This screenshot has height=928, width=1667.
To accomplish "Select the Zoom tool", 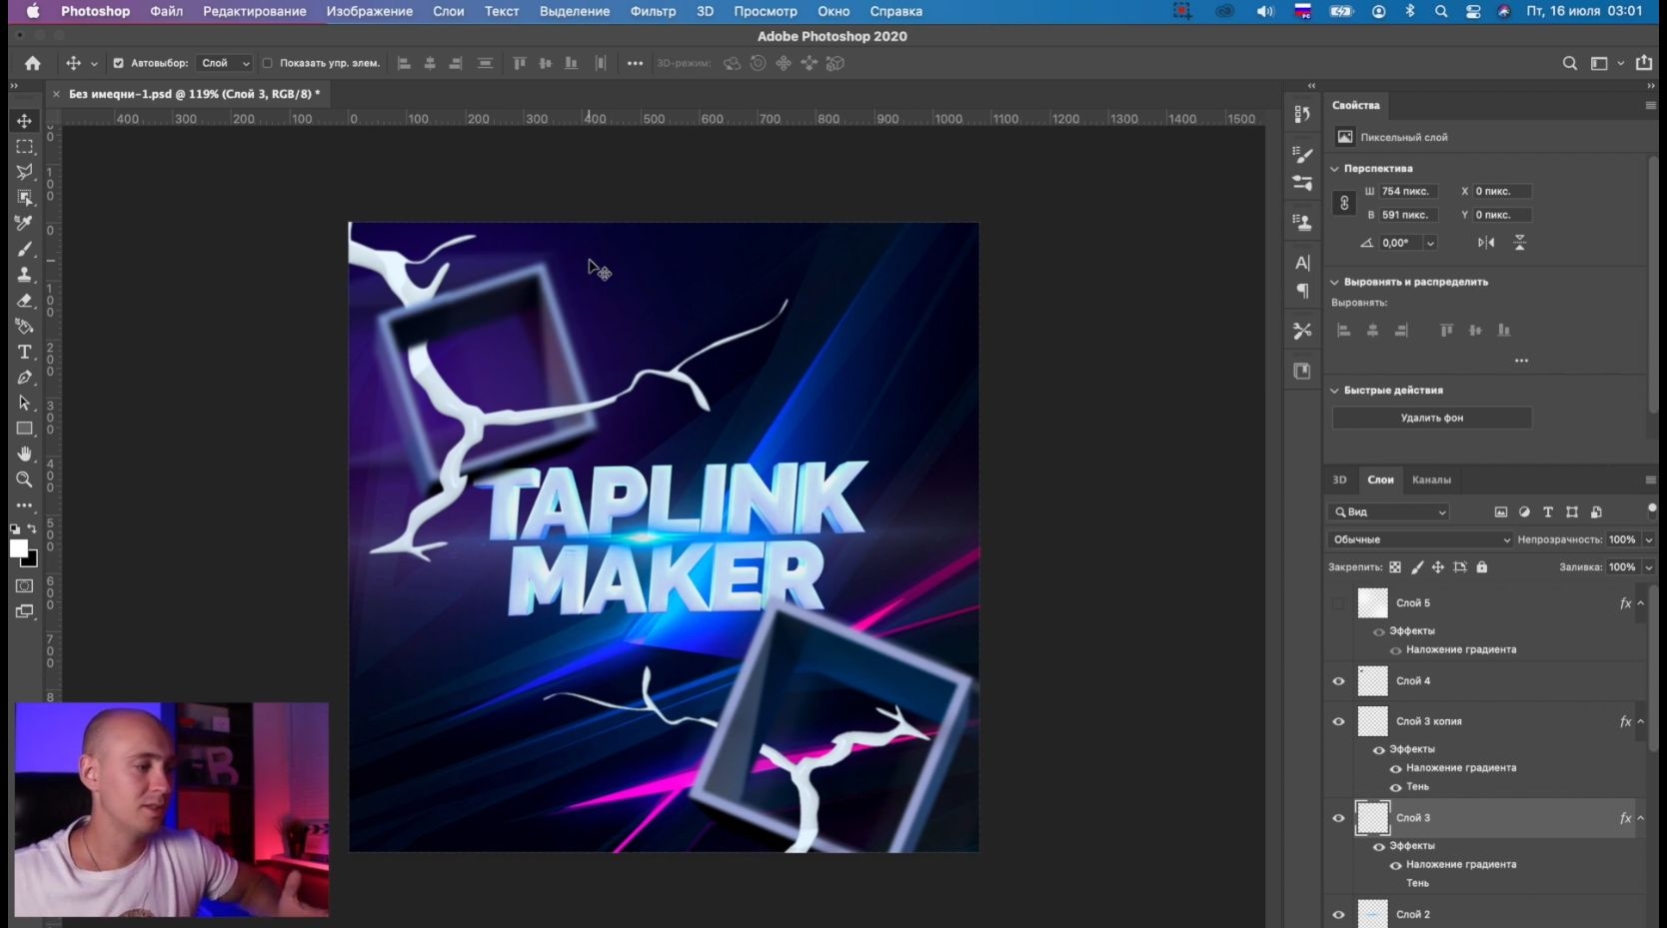I will click(24, 479).
